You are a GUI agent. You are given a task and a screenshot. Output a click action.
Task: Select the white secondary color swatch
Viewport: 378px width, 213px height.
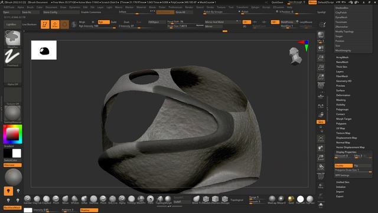tap(17, 153)
